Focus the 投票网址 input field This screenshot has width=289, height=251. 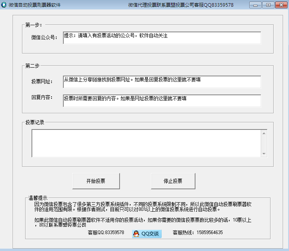(x=162, y=82)
